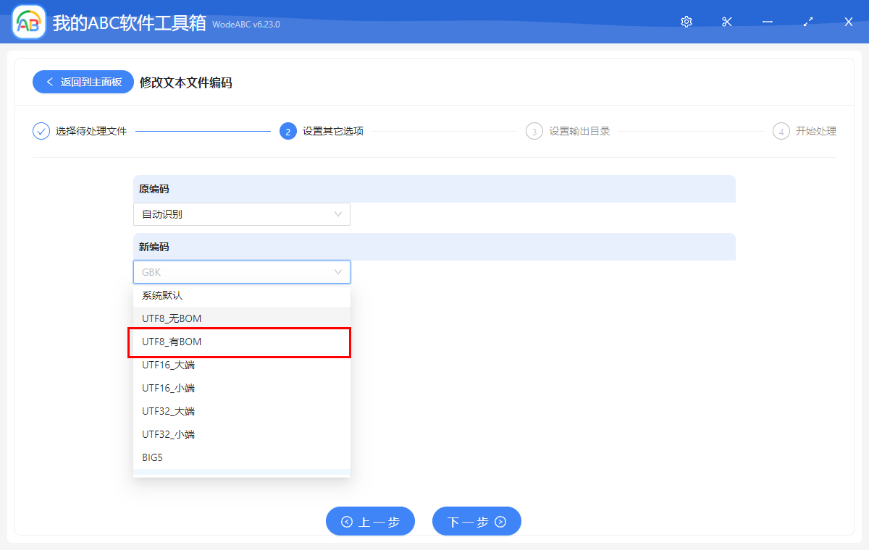Click the step 3 circle for 设置输出目录

tap(534, 131)
